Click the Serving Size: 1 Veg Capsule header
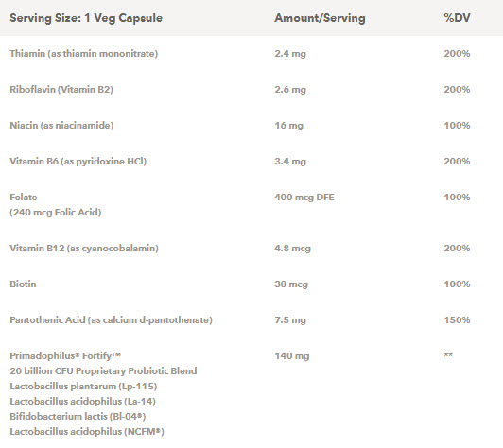The height and width of the screenshot is (448, 503). click(x=86, y=18)
